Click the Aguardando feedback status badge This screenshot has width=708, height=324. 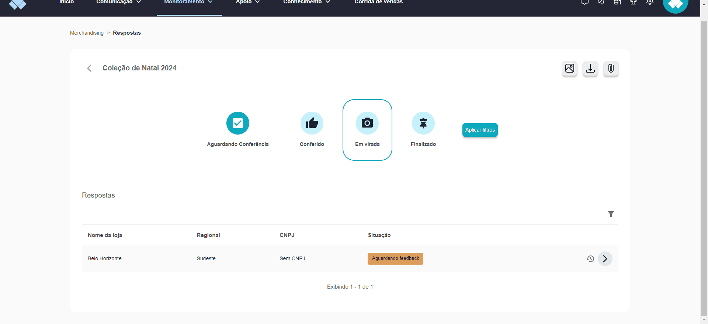click(395, 259)
